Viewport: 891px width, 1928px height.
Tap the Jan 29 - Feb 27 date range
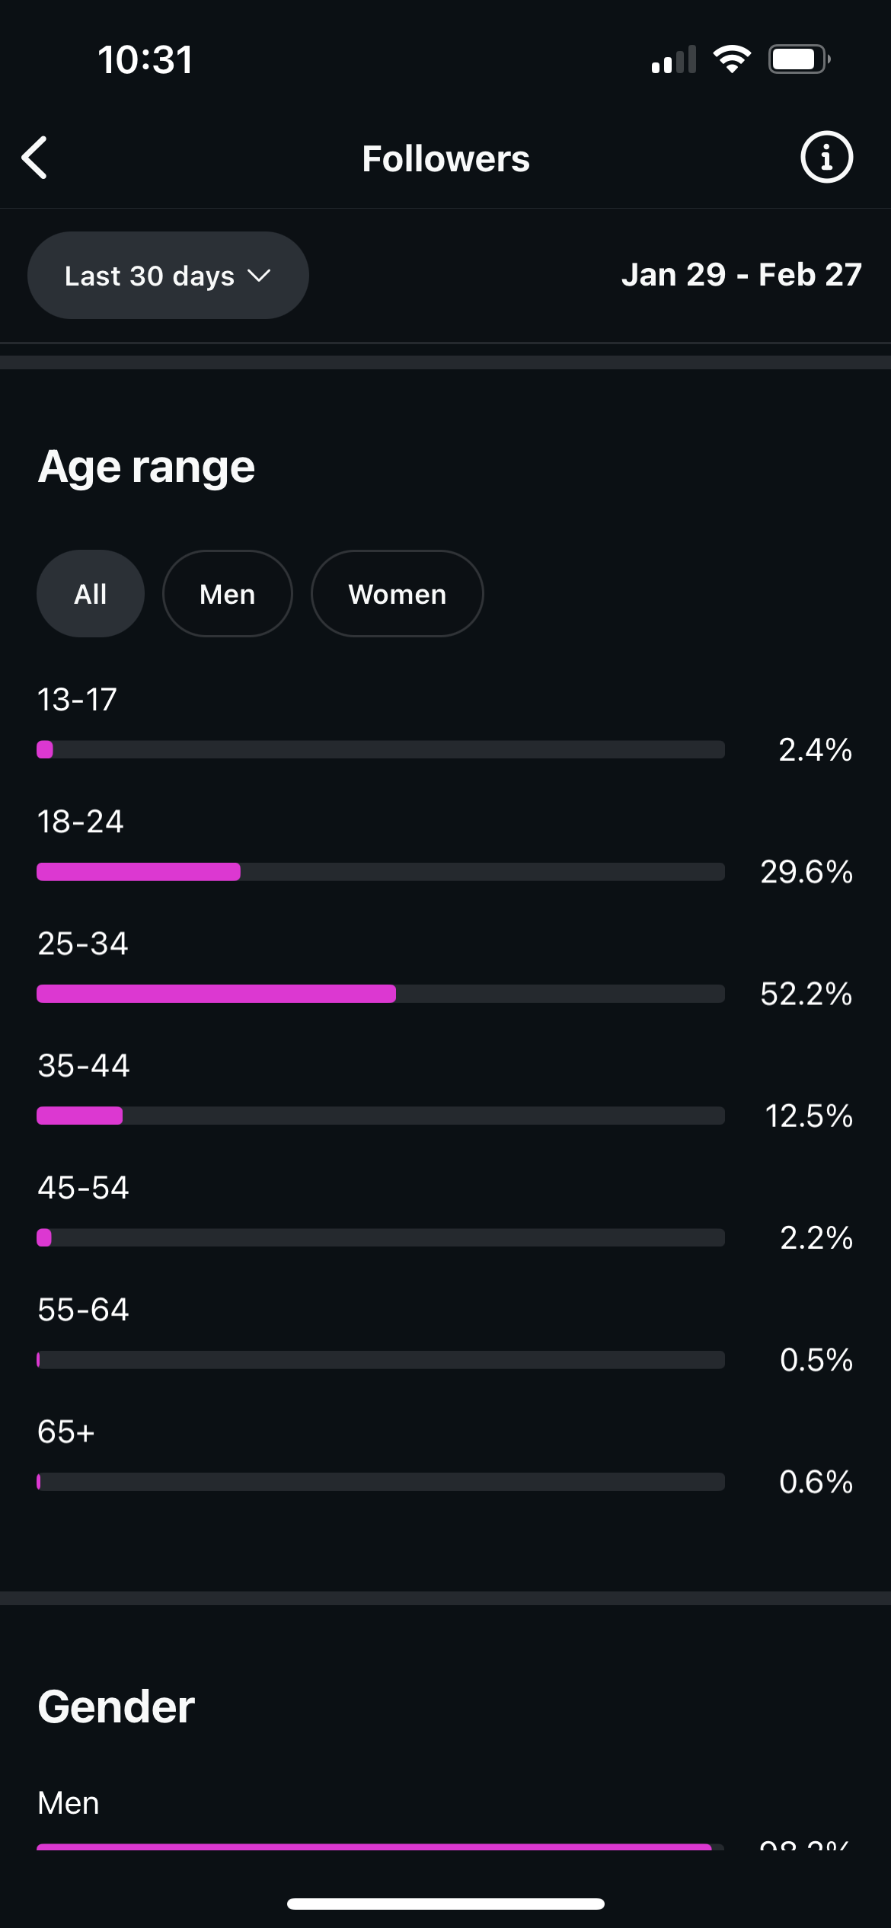point(741,275)
